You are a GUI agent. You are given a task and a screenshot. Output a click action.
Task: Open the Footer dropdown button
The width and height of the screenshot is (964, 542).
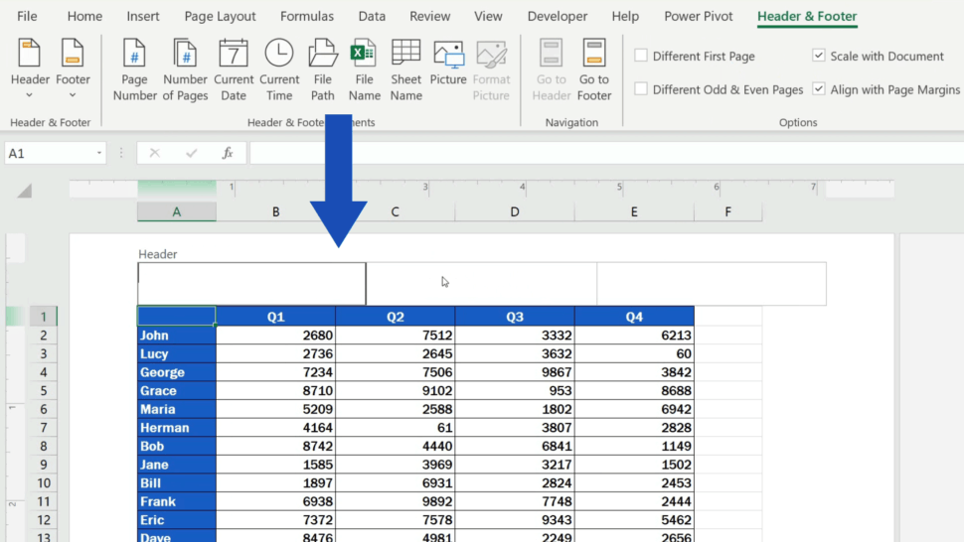point(73,69)
